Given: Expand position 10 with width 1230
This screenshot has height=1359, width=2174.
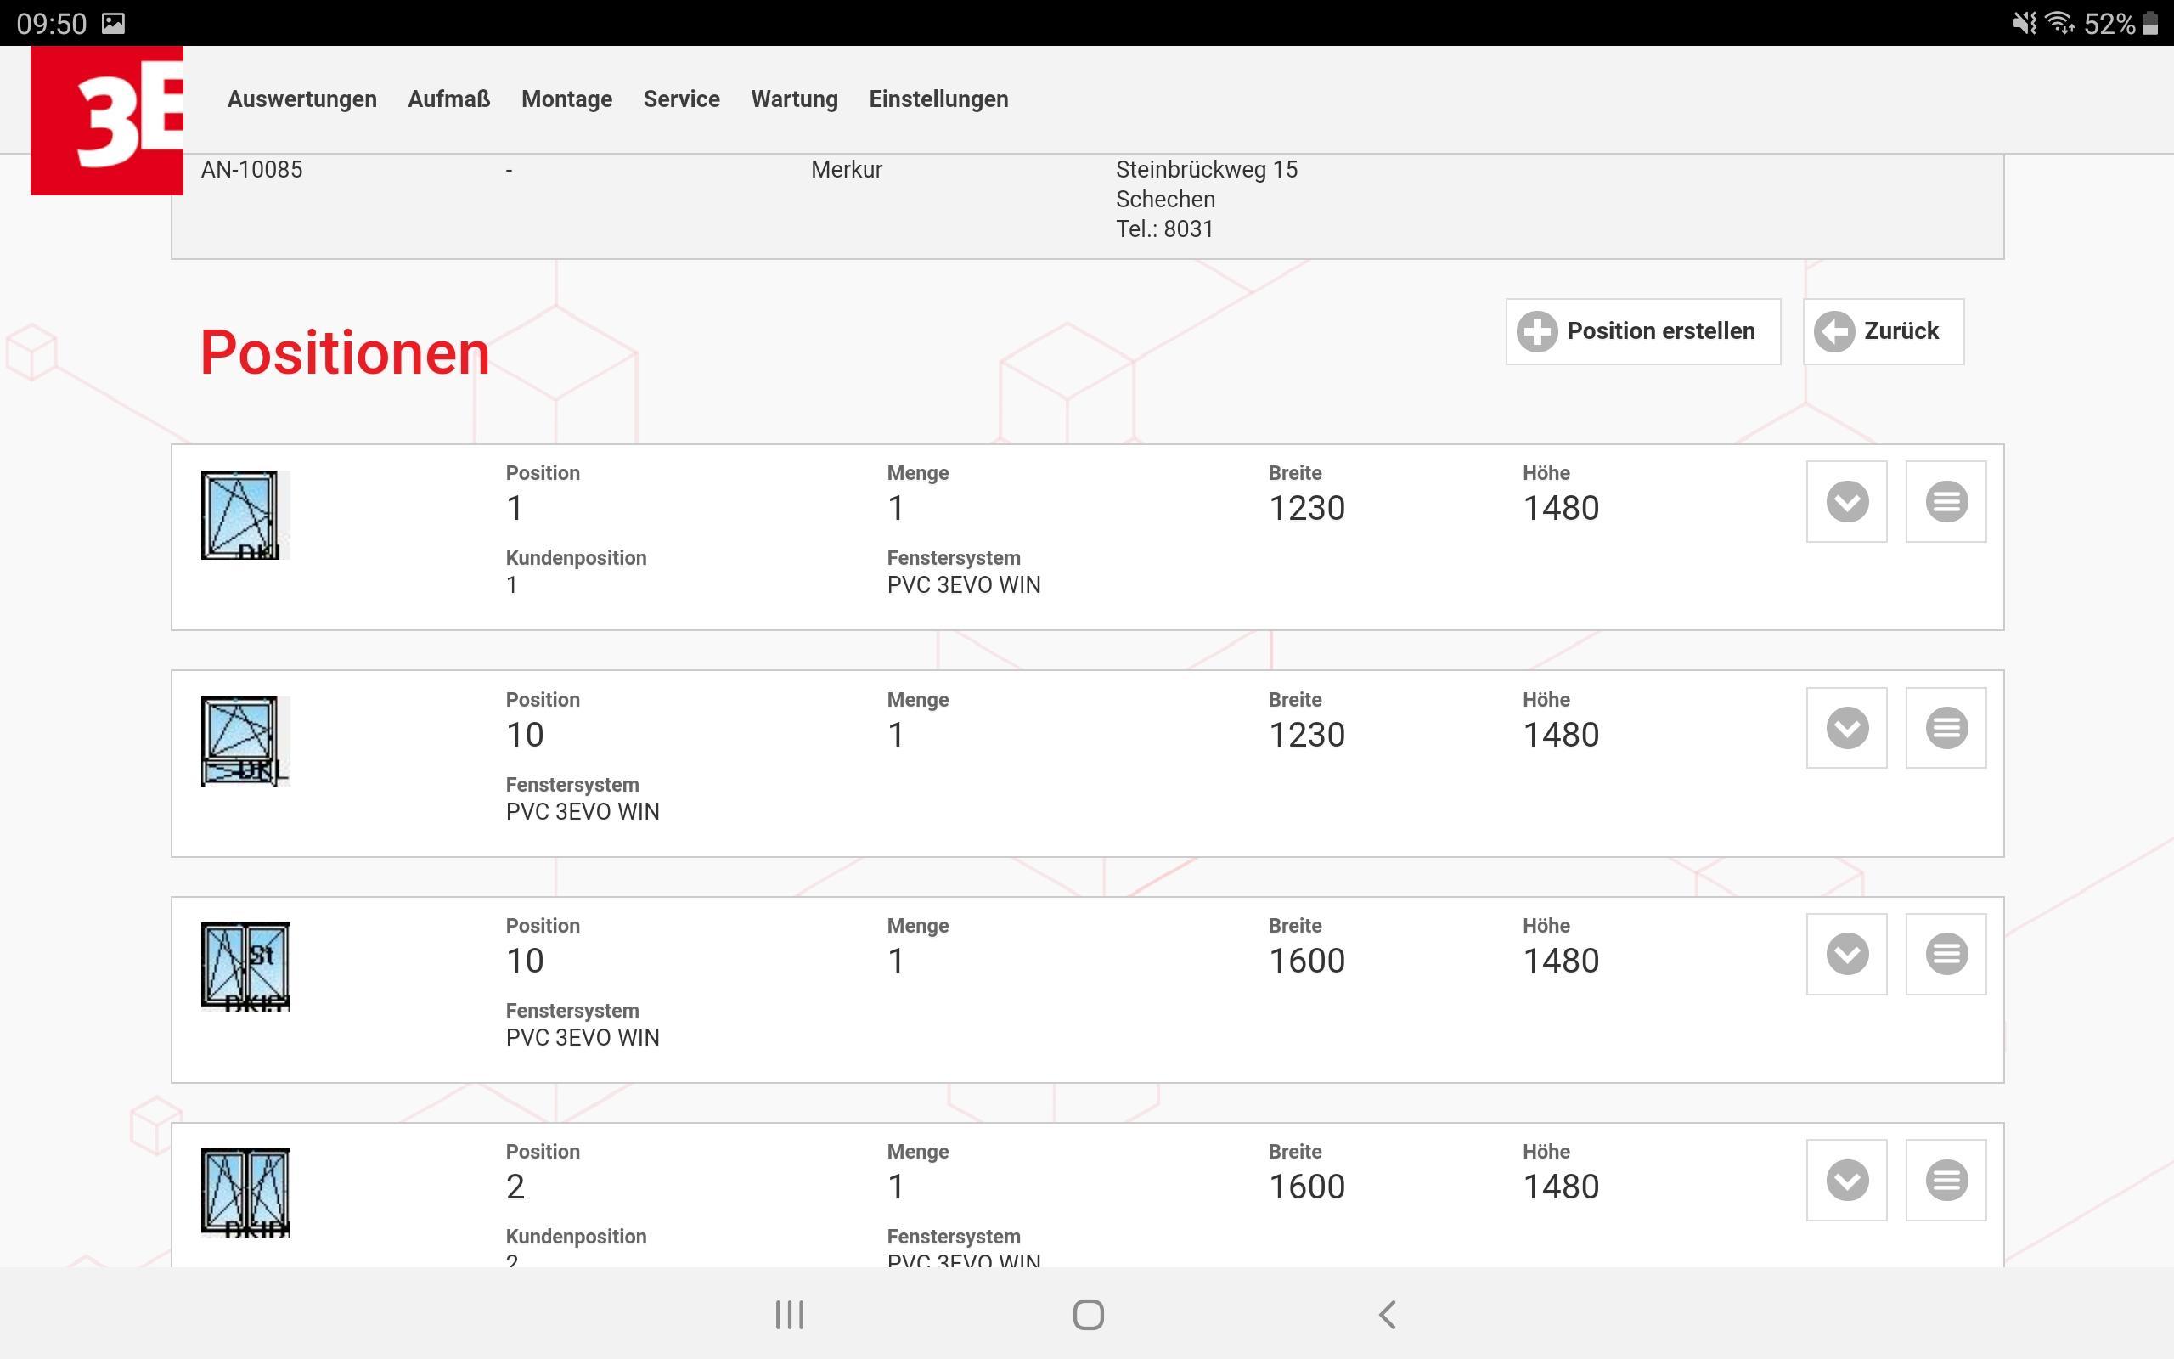Looking at the screenshot, I should 1847,728.
